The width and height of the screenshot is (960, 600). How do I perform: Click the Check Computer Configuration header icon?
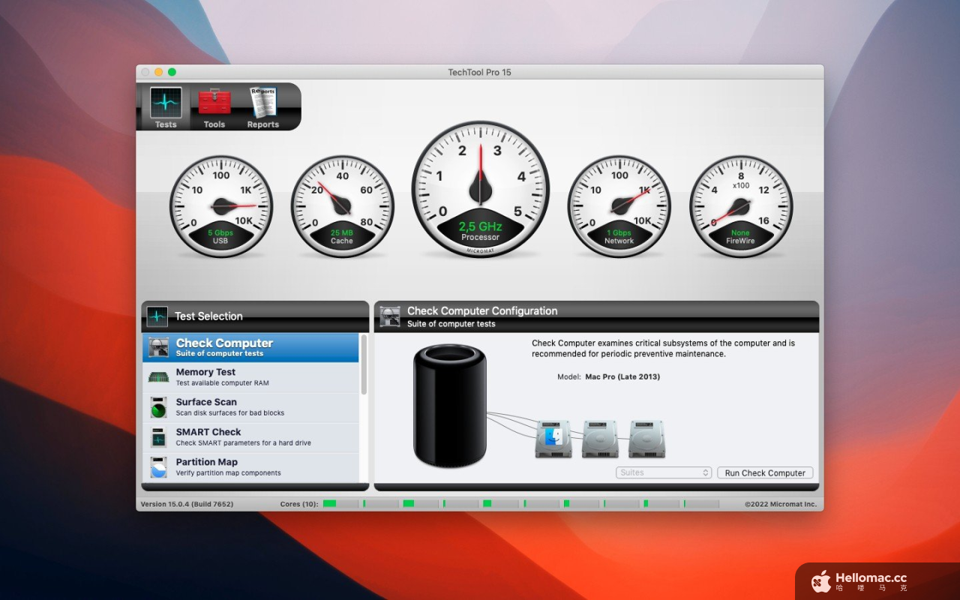click(390, 316)
